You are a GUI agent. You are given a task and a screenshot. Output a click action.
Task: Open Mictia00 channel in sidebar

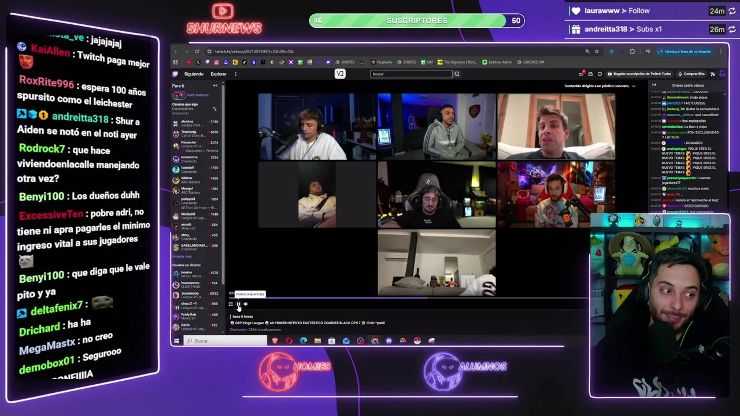click(195, 215)
